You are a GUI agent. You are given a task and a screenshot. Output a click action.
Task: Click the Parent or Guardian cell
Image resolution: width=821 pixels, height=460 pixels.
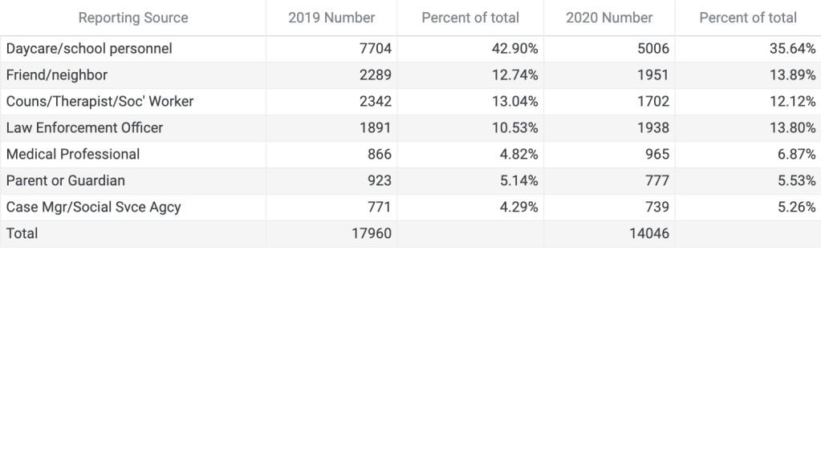point(66,181)
